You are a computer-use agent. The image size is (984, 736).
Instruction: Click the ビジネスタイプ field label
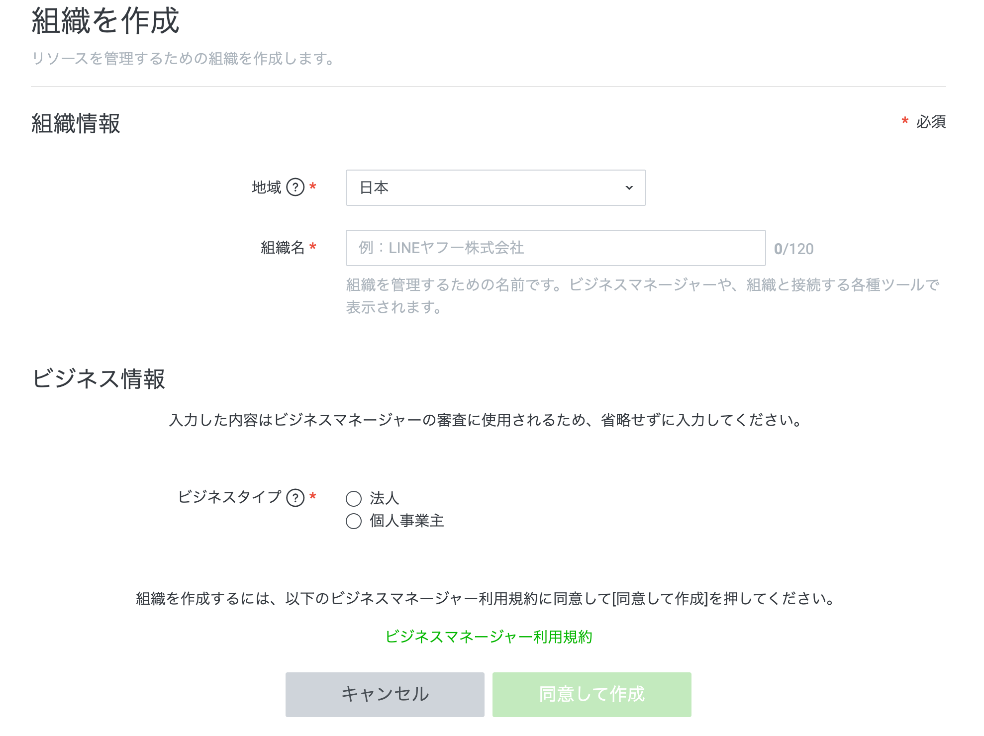[x=229, y=497]
